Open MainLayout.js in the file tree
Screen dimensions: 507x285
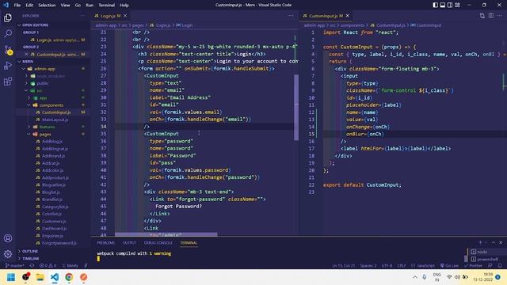pos(55,120)
